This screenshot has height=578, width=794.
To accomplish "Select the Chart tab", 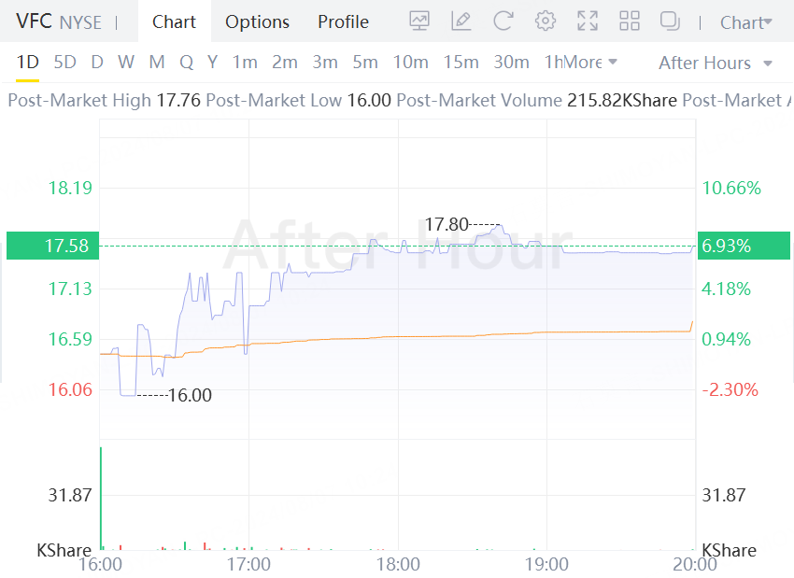I will pyautogui.click(x=175, y=21).
